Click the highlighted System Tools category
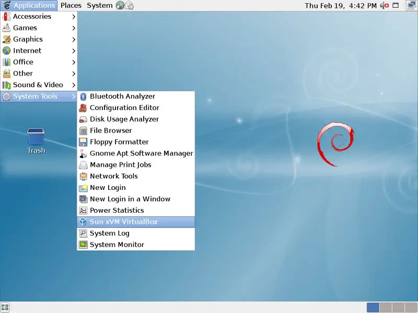 tap(39, 97)
